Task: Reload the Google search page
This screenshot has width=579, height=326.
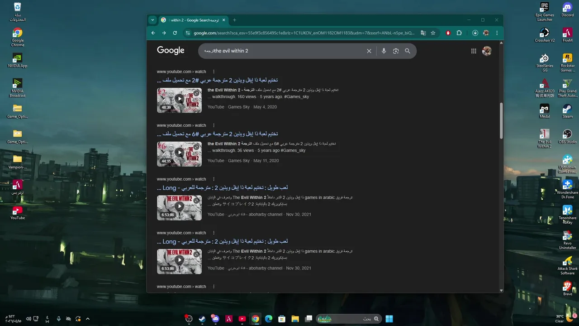Action: pyautogui.click(x=175, y=33)
